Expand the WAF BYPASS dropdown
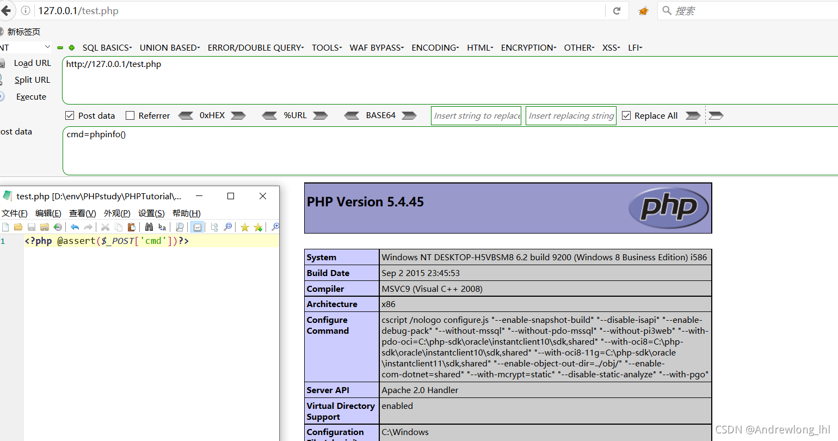838x441 pixels. coord(377,48)
